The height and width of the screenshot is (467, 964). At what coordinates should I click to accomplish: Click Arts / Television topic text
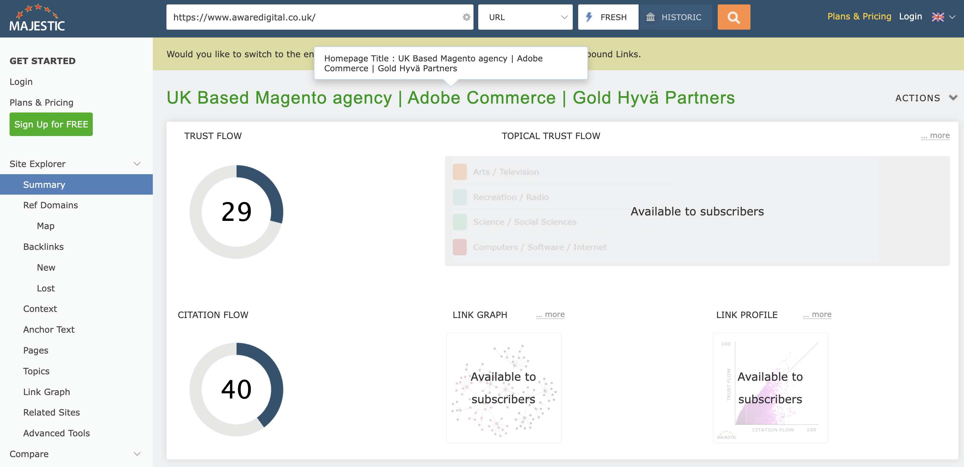tap(506, 172)
